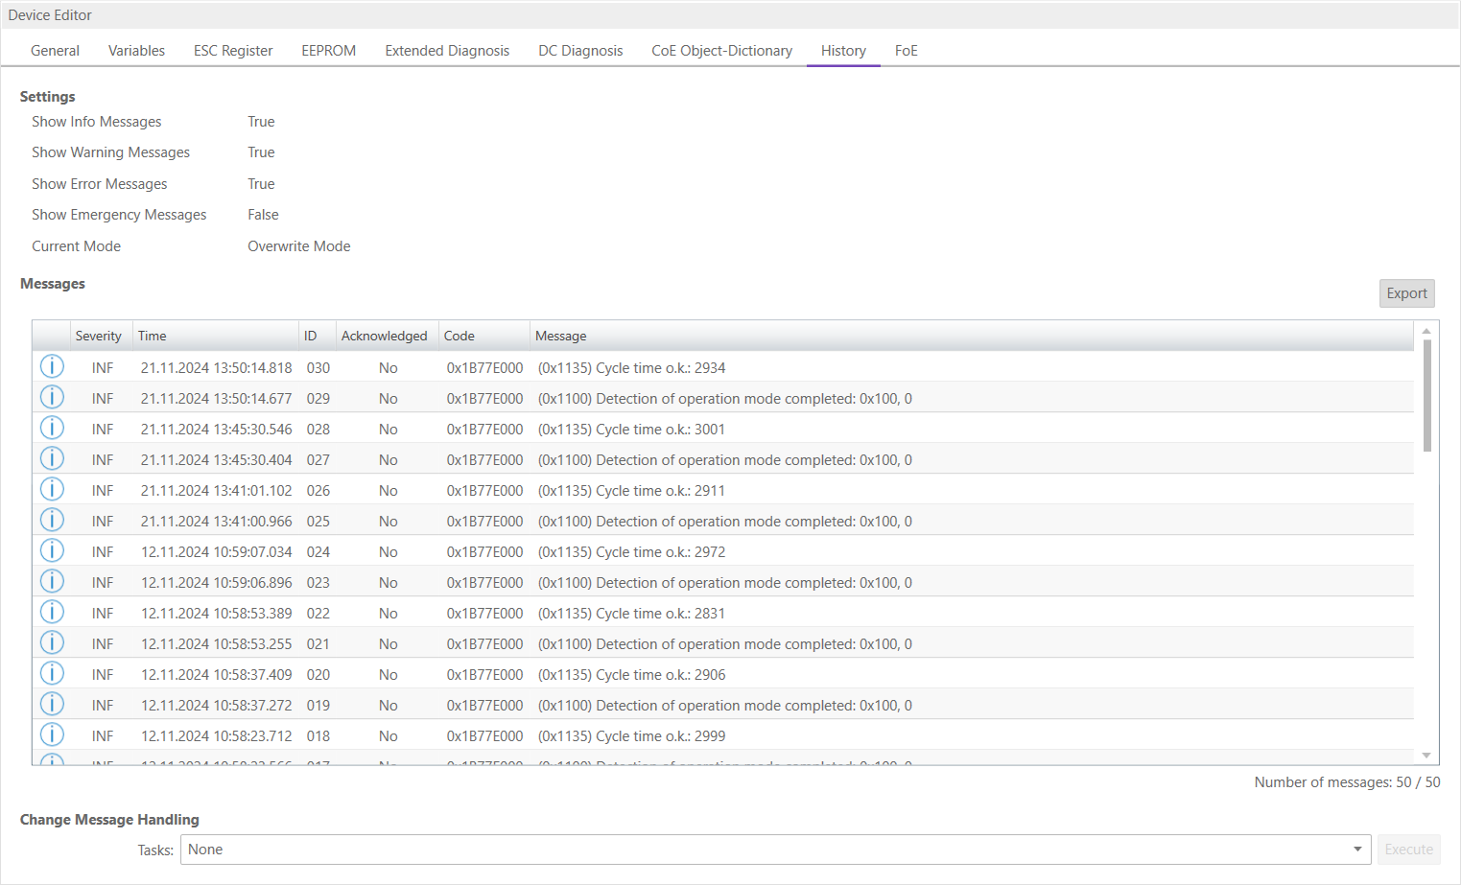Click the info icon for message 024
This screenshot has width=1461, height=885.
(x=52, y=551)
